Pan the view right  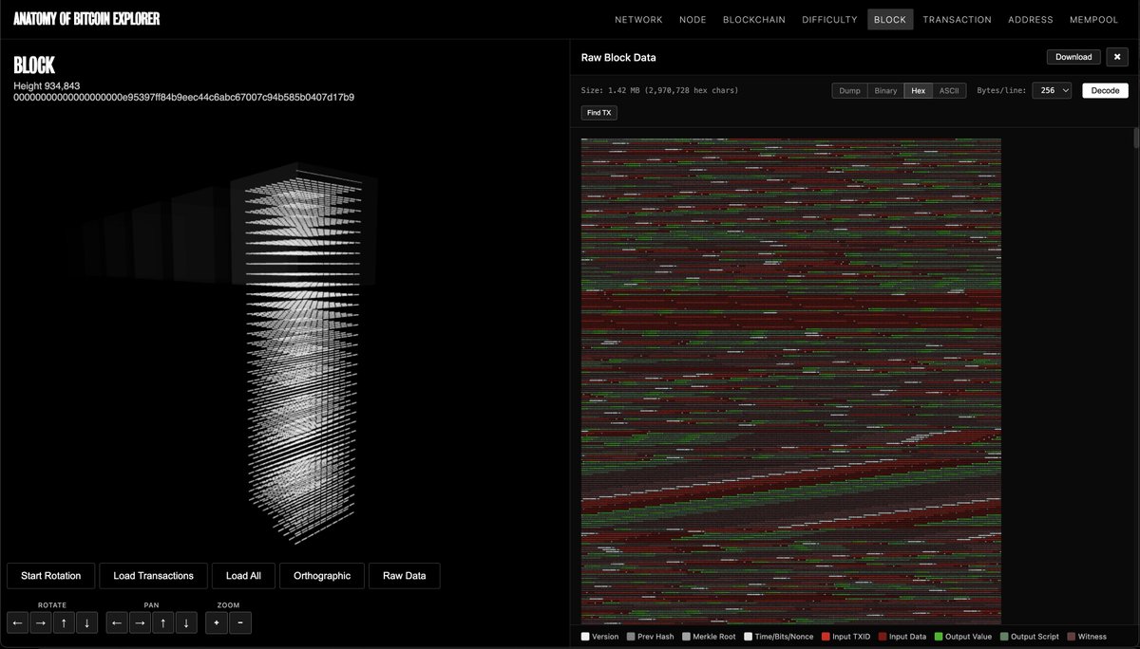pyautogui.click(x=140, y=622)
